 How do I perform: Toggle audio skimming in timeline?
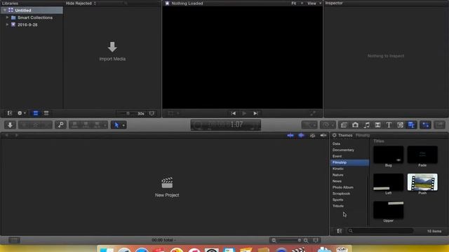click(301, 135)
